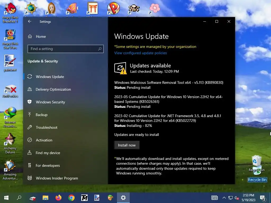
Task: Open the Settings gear on the taskbar
Action: pos(123,198)
